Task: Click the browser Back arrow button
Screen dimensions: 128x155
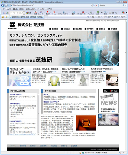Action: 3,5
